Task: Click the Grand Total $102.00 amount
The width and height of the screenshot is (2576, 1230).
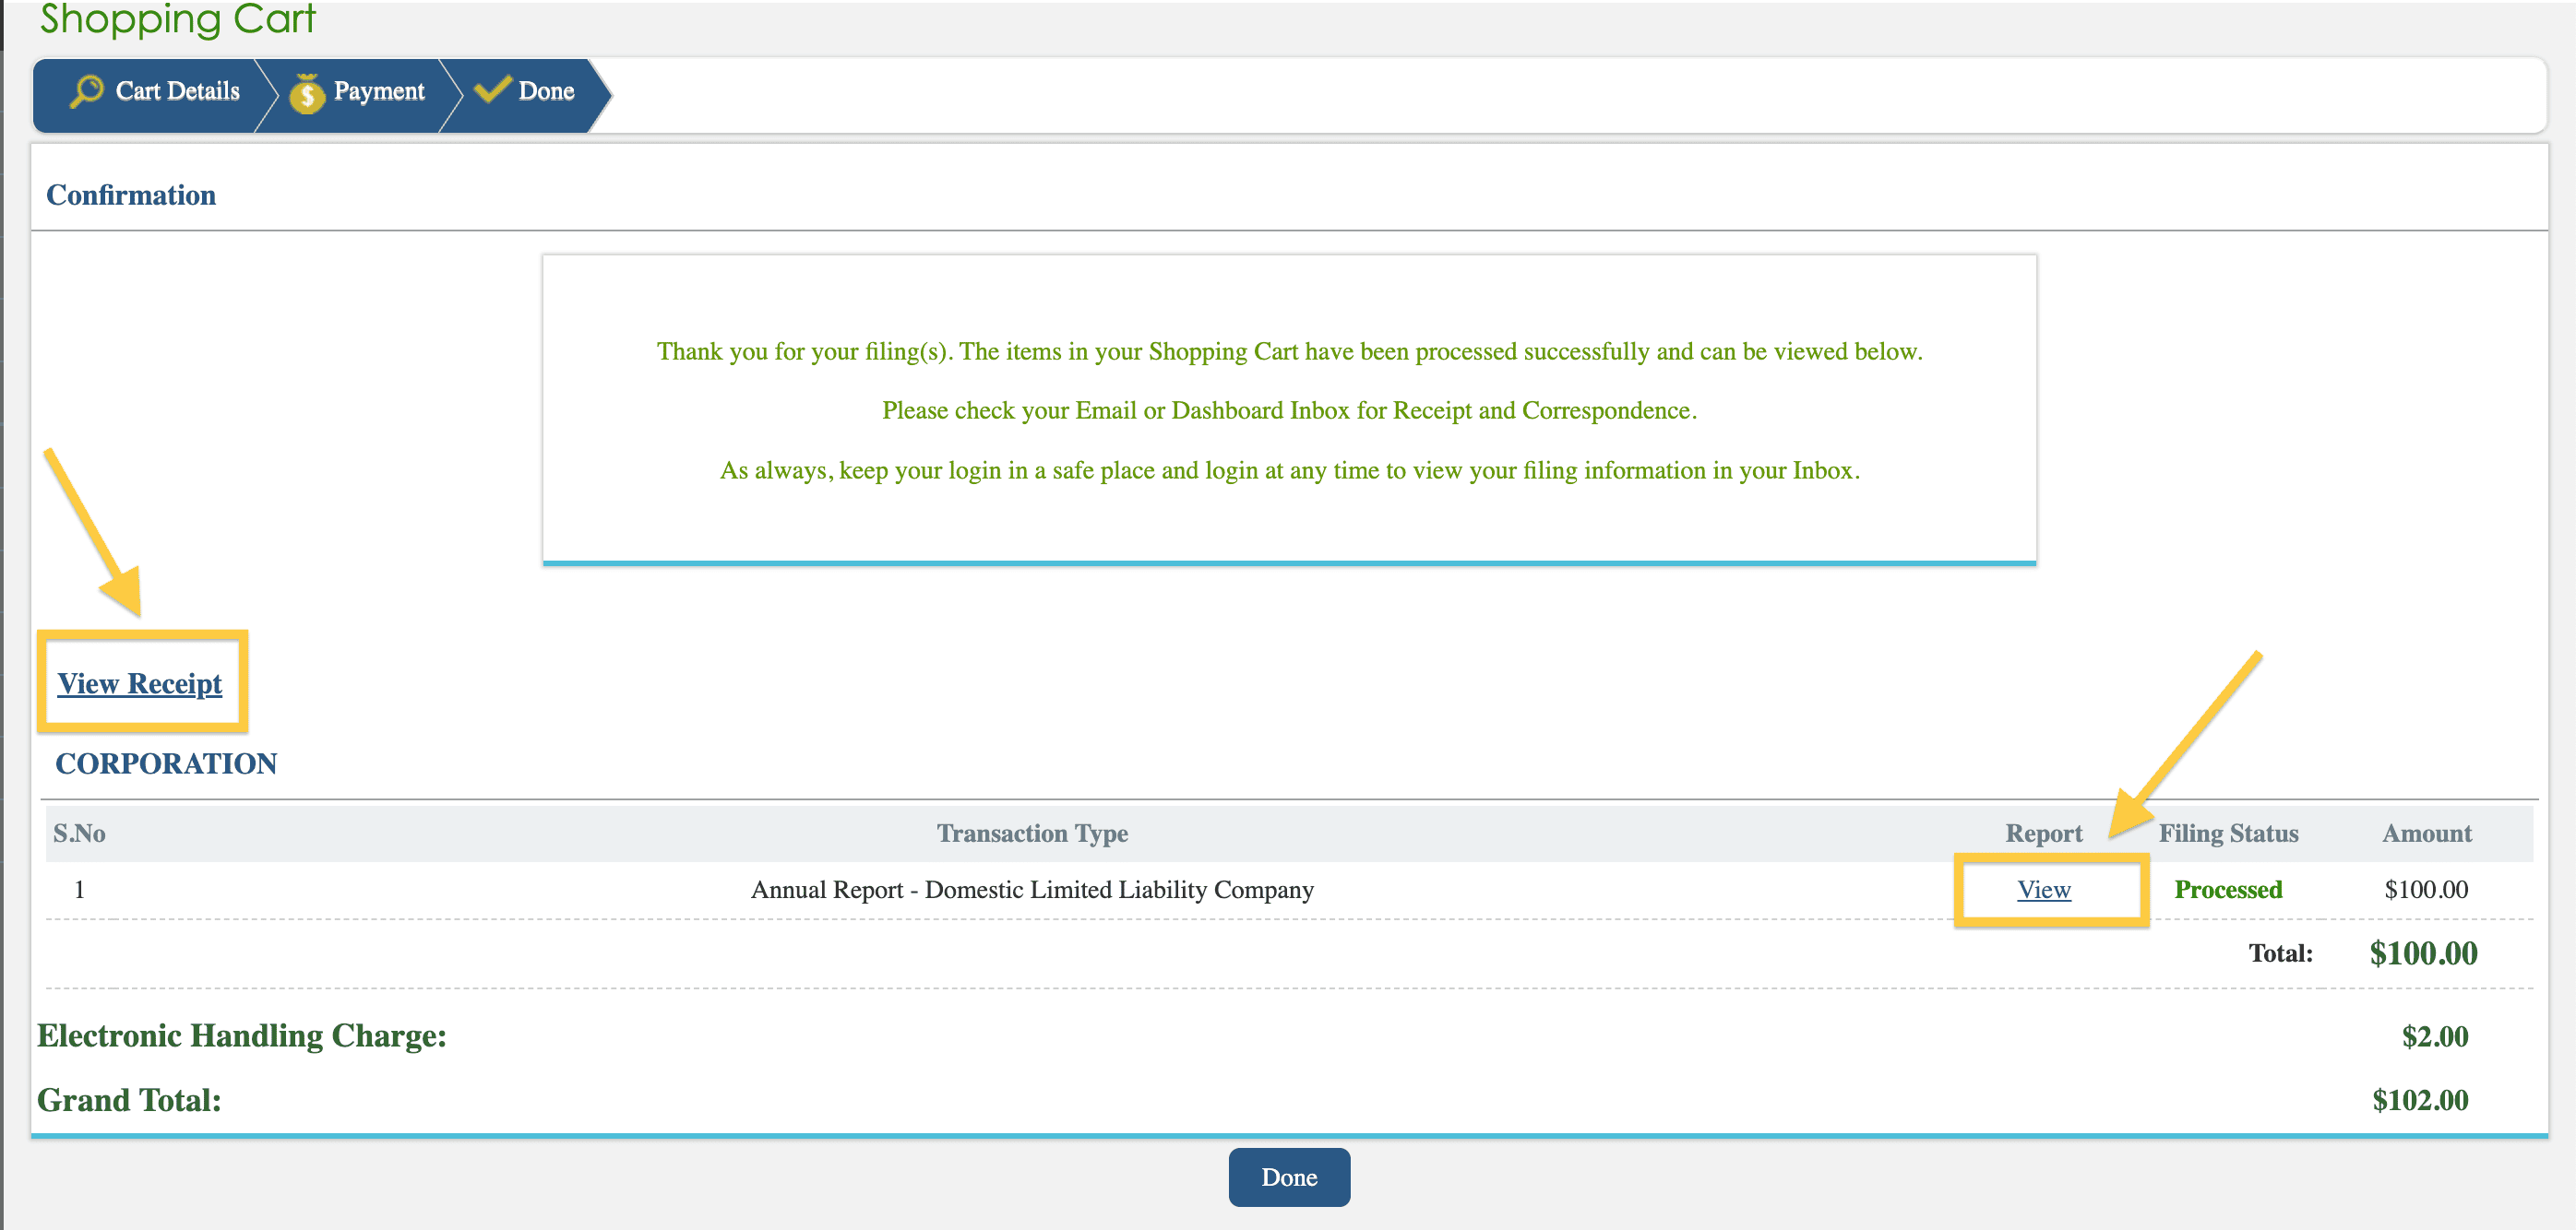Action: [2419, 1100]
